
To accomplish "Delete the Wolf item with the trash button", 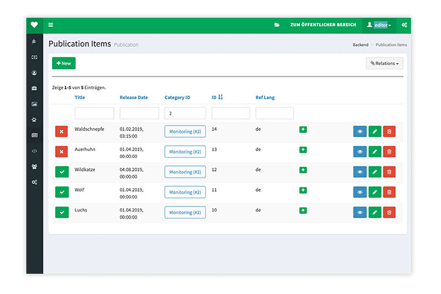I will (390, 192).
